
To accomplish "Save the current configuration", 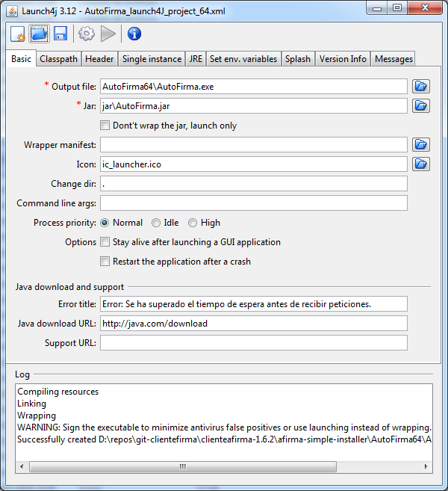I will coord(60,34).
